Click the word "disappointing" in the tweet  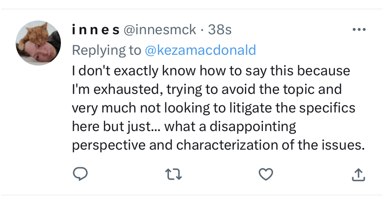[253, 127]
